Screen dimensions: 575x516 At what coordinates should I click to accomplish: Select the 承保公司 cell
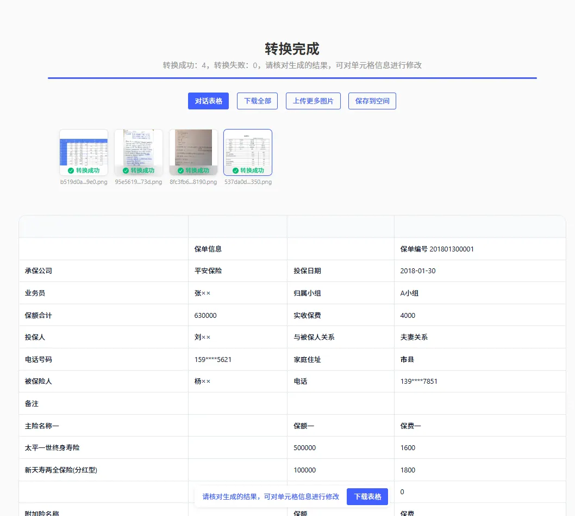tap(104, 271)
